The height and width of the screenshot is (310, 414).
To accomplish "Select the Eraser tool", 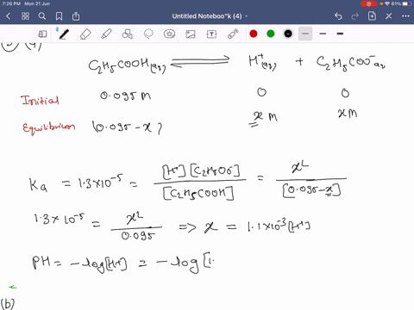I will [x=85, y=34].
